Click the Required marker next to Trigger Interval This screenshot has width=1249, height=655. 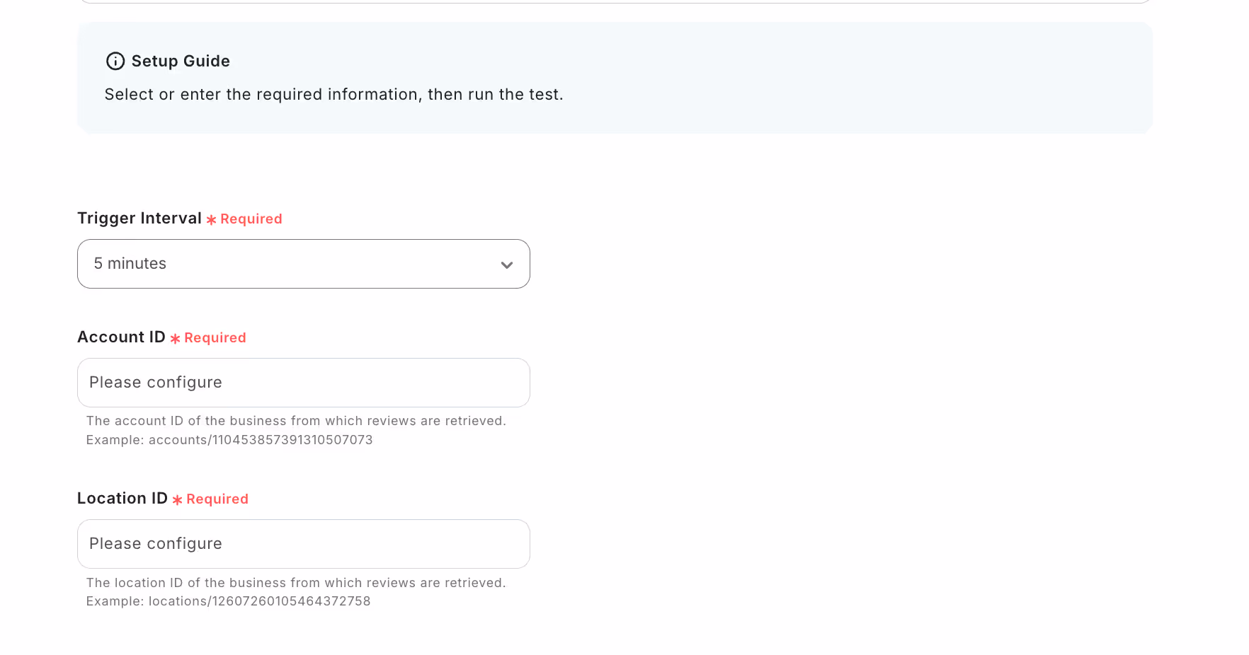[244, 219]
